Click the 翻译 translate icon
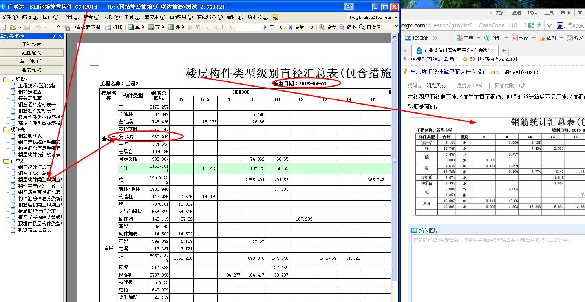585x302 pixels. (x=514, y=38)
